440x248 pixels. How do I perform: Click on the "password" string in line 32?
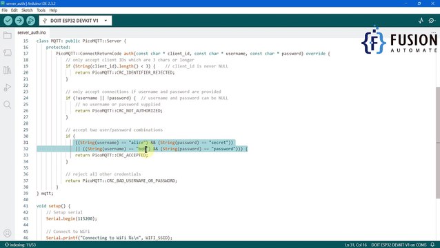point(223,149)
